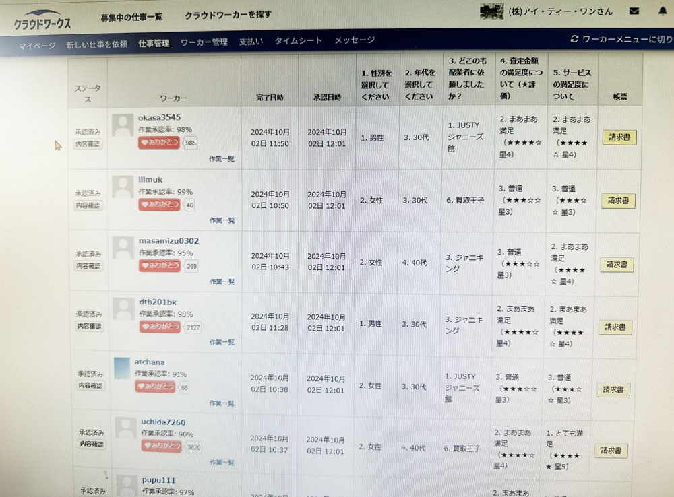
Task: Click 内容確認 button for dtb201bk
Action: (90, 327)
